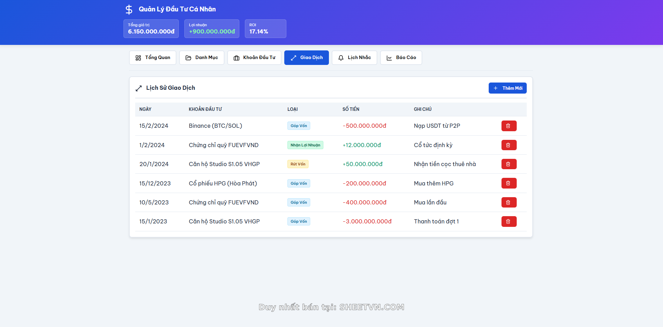Click the arrows icon beside Lịch Sử Giao Dịch
Viewport: 663px width, 327px height.
[x=139, y=88]
